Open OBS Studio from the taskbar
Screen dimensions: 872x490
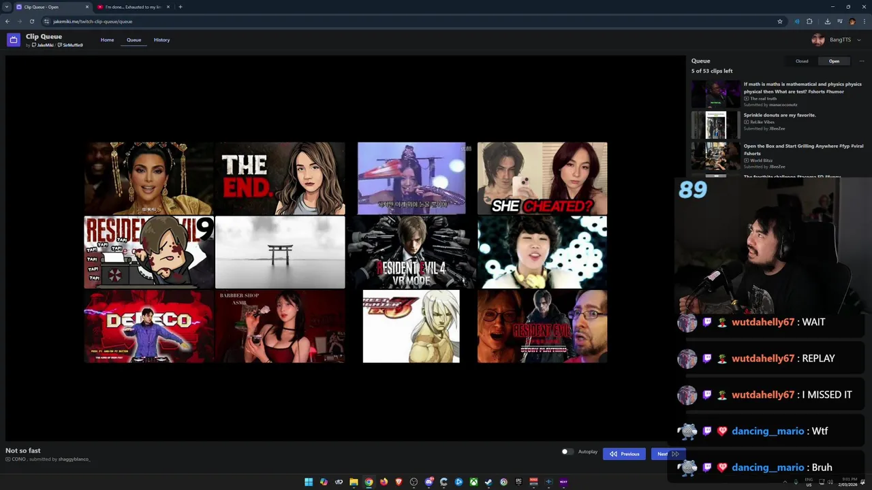pos(414,482)
